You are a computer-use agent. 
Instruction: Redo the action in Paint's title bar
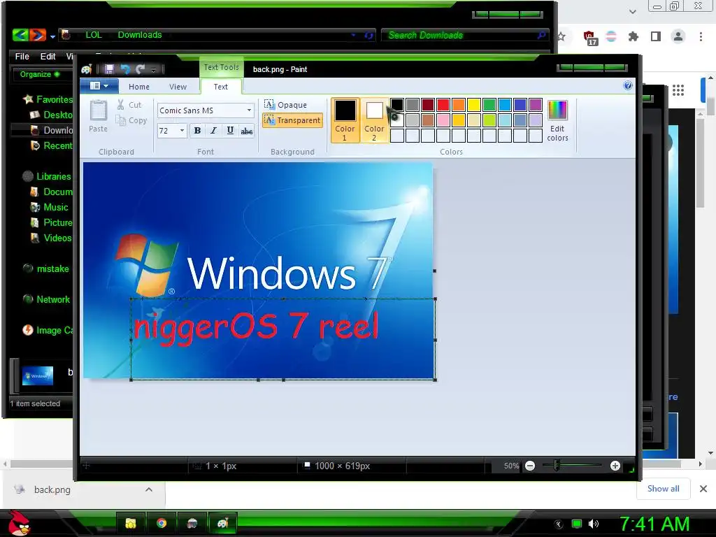point(140,69)
